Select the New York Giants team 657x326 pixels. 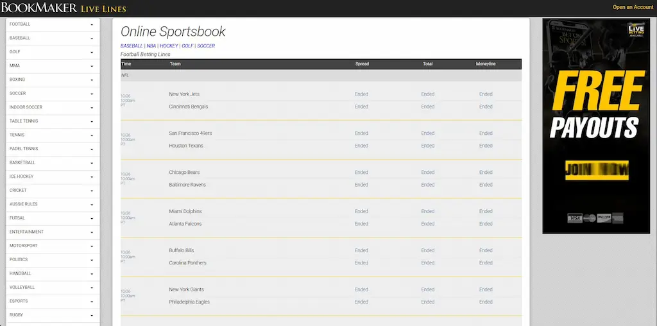click(187, 289)
